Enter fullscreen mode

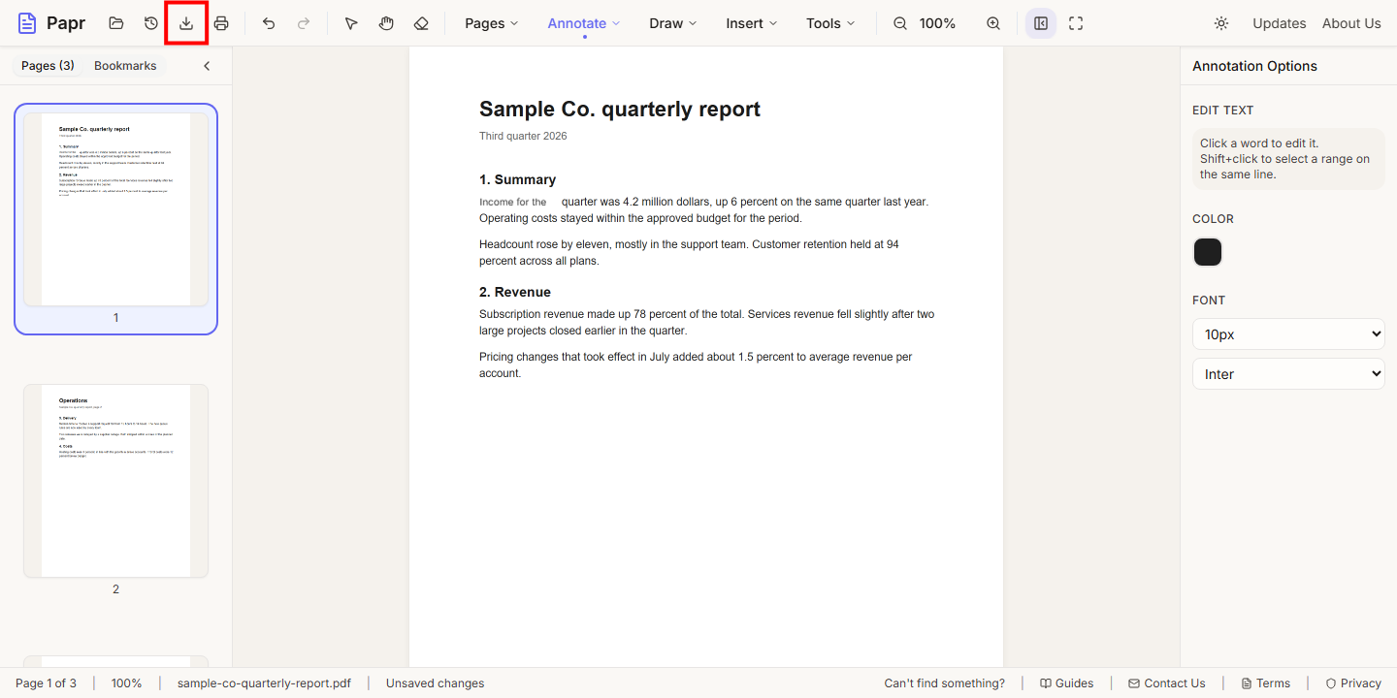click(1076, 23)
